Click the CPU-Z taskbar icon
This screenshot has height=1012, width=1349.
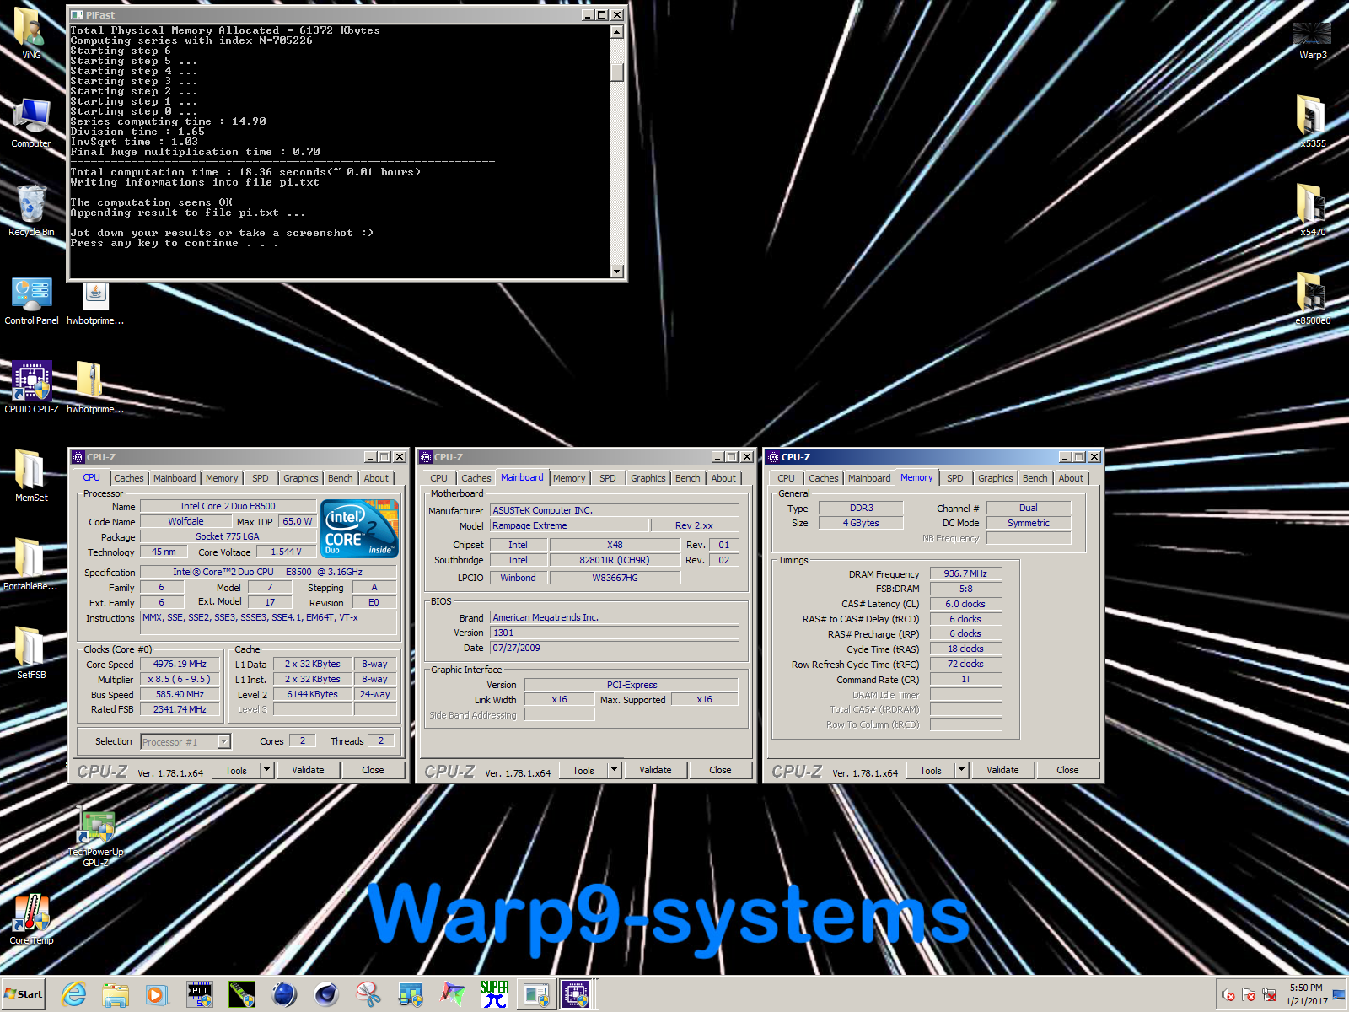coord(575,995)
